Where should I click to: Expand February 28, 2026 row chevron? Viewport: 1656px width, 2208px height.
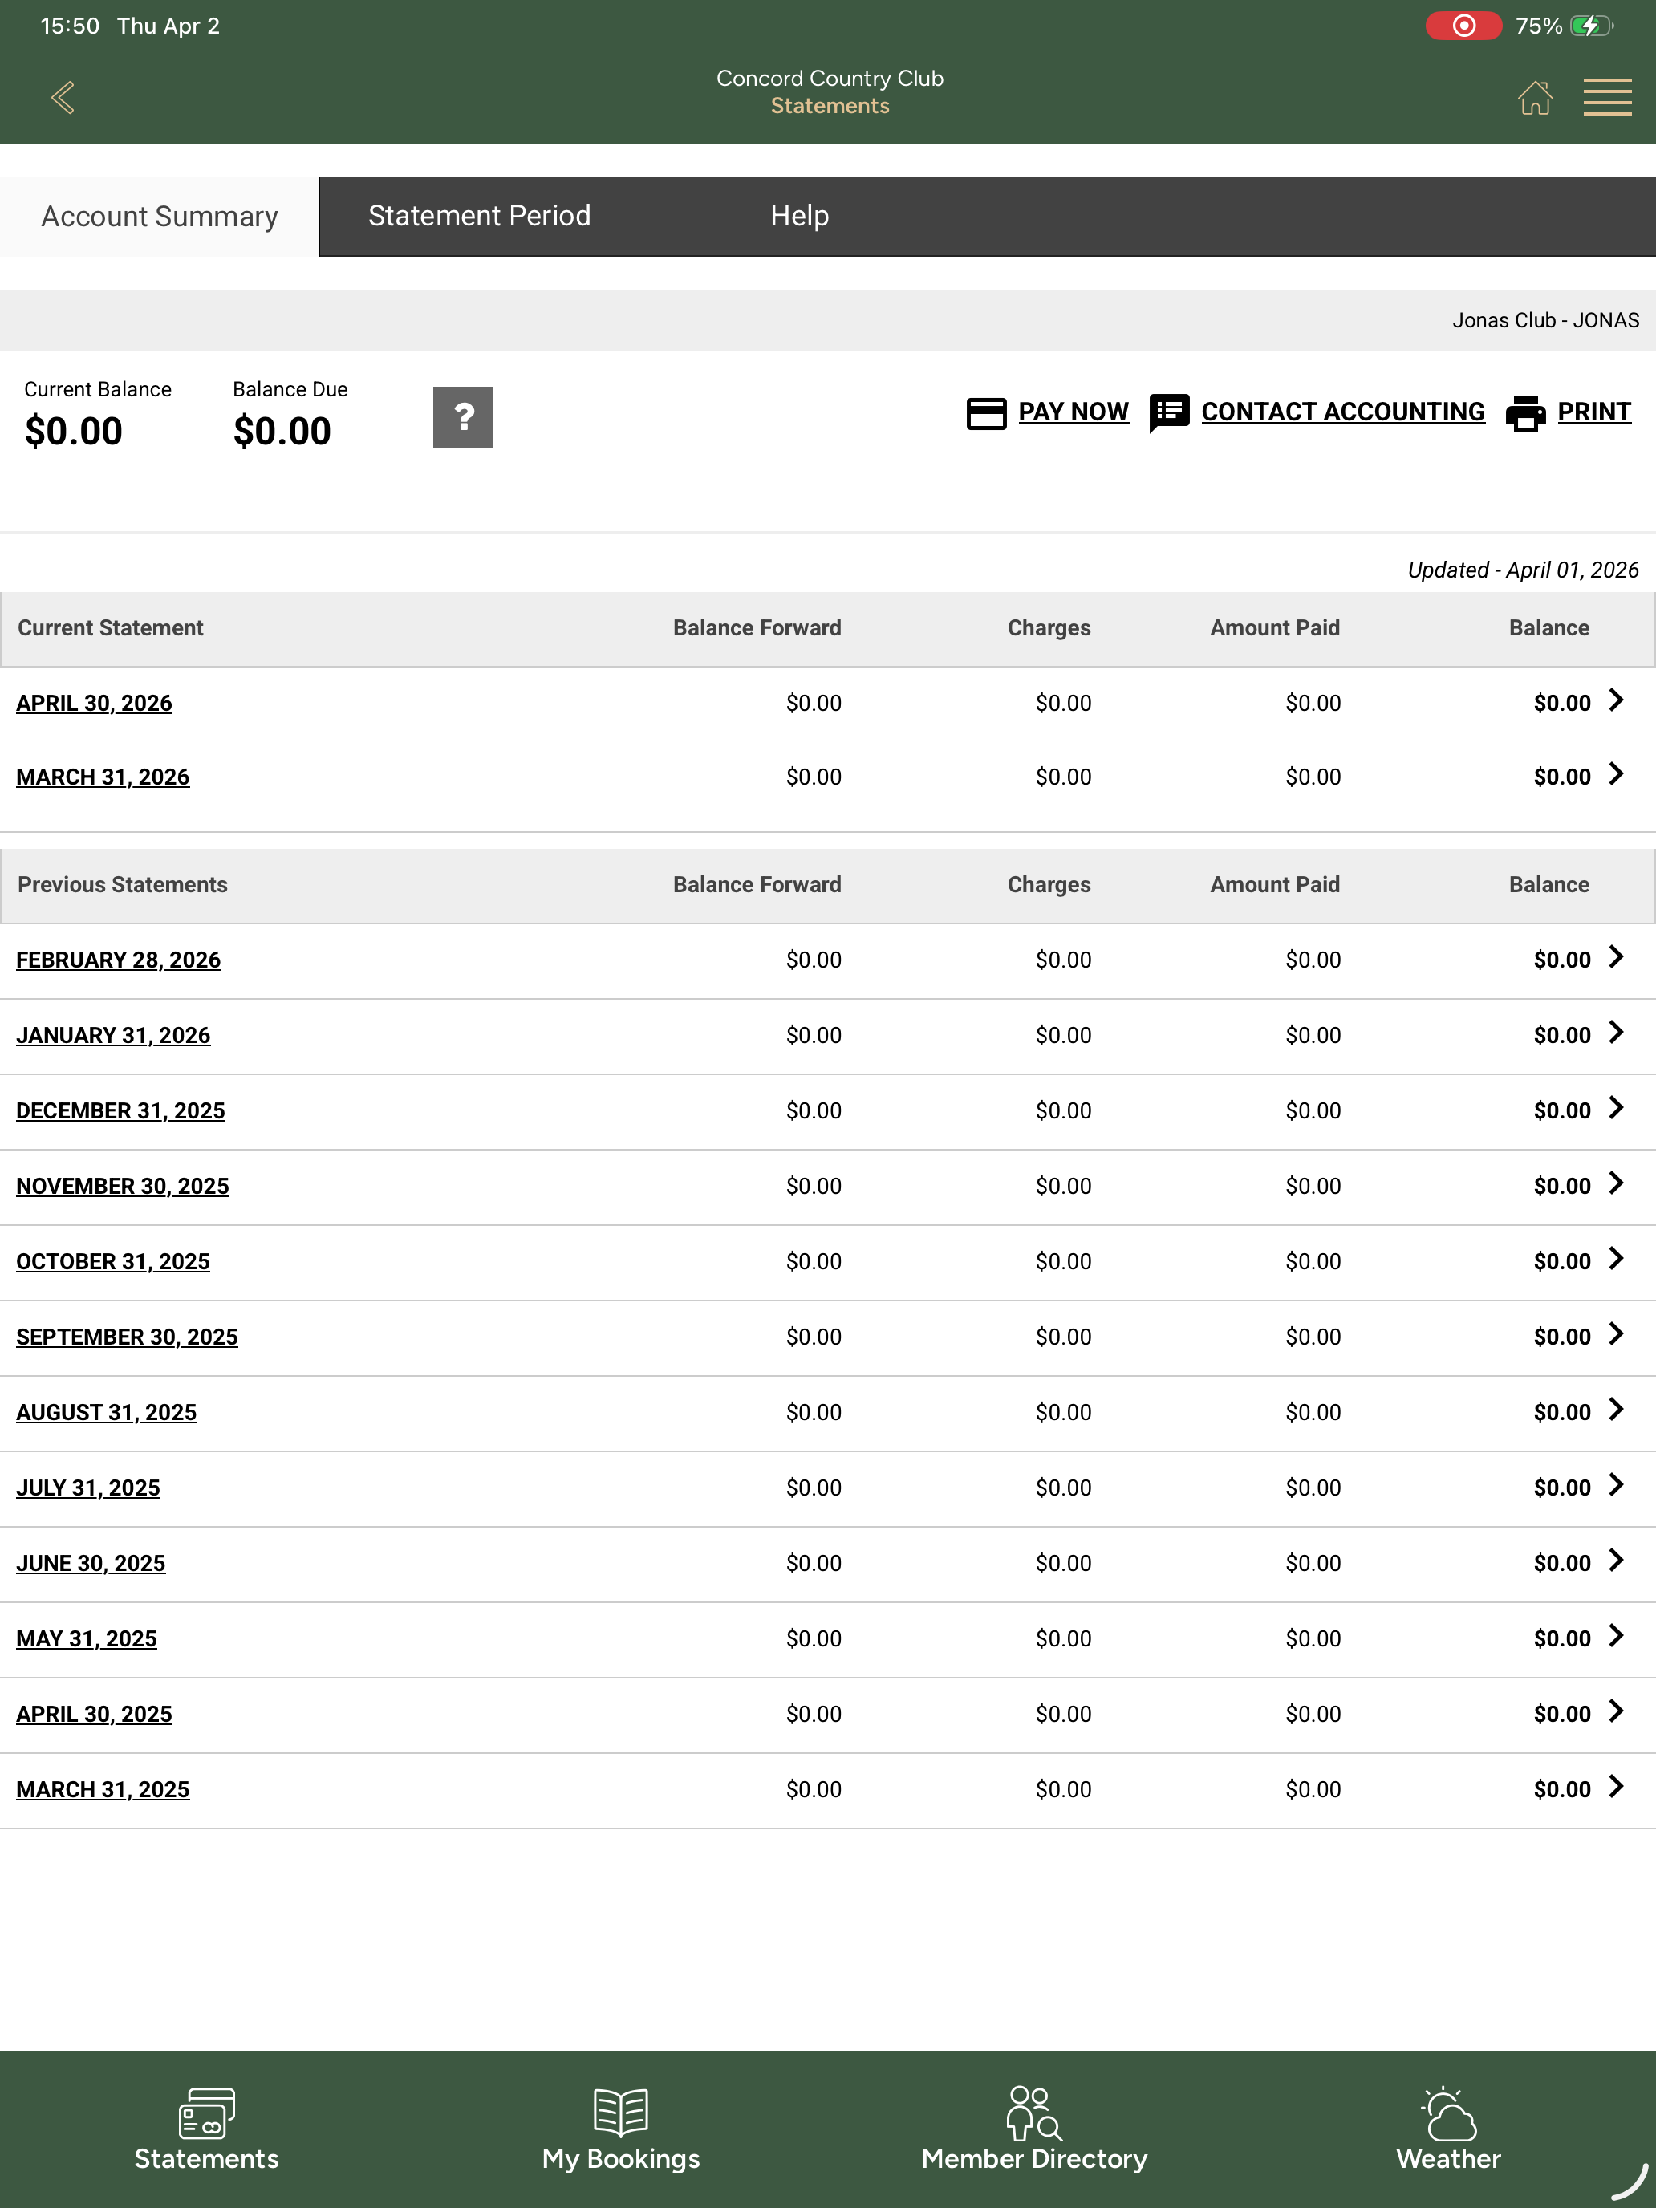1616,957
